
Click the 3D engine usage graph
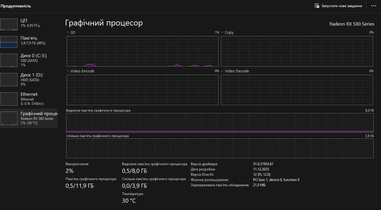point(142,51)
